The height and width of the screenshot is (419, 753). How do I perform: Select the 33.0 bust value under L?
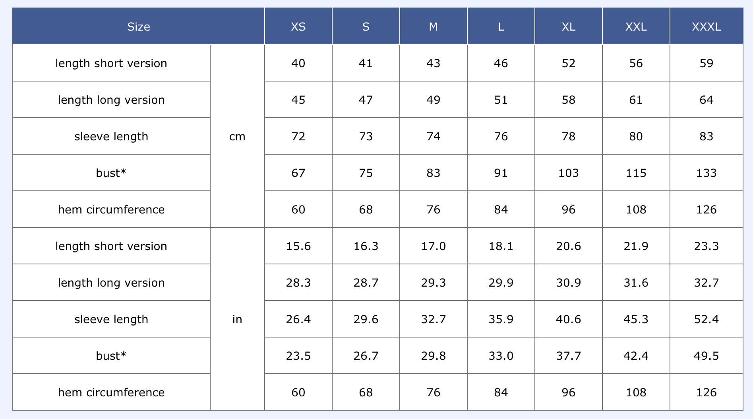pos(501,356)
